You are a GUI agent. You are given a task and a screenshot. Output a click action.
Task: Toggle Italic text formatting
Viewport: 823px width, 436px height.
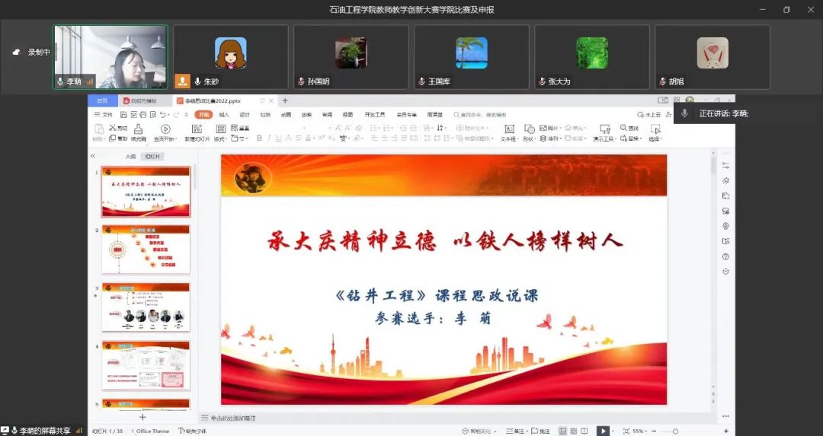tap(269, 138)
